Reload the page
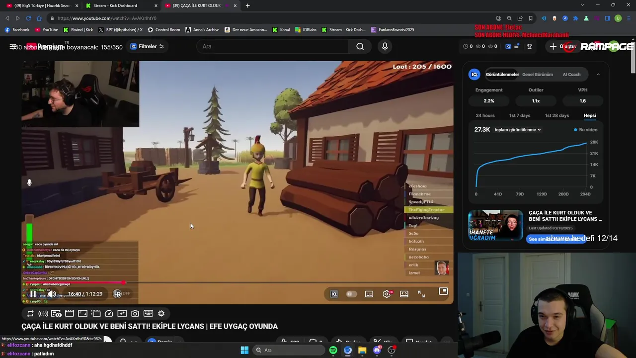Viewport: 636px width, 358px height. pos(28,18)
